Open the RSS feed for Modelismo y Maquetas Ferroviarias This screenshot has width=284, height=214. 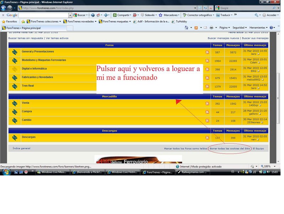207,61
